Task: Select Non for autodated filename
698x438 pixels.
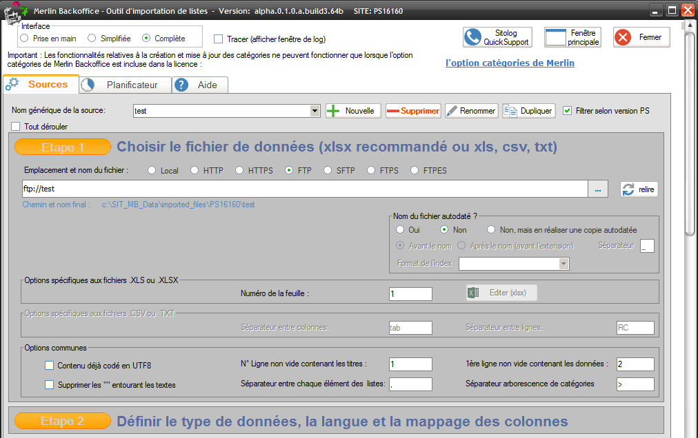Action: click(x=444, y=229)
